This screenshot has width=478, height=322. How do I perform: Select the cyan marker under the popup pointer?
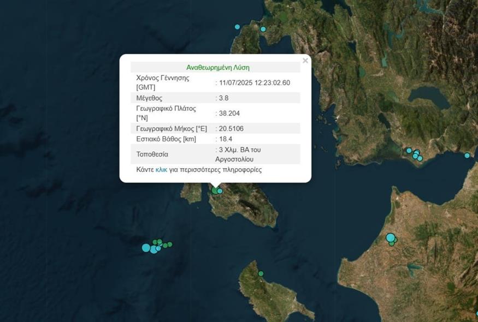pyautogui.click(x=220, y=191)
